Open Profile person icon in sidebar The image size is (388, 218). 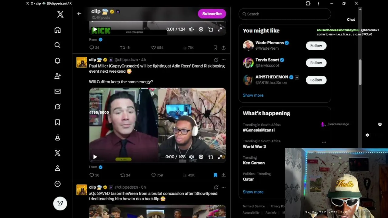point(58,168)
